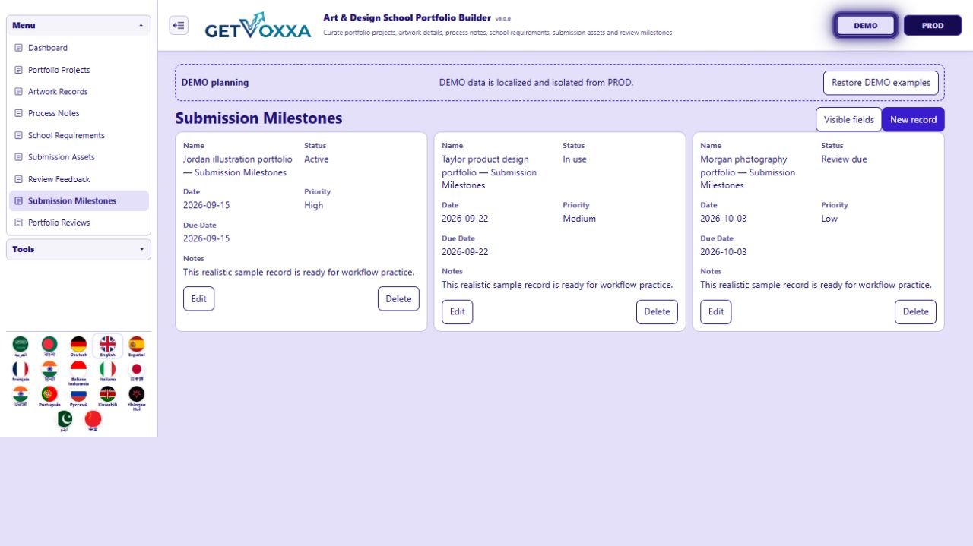Activate DEMO mode toggle
The height and width of the screenshot is (546, 973).
pyautogui.click(x=865, y=25)
